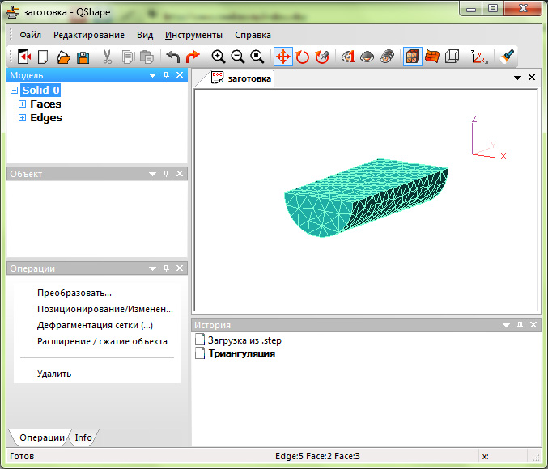Screen dimensions: 548x469
Task: Click the Paste clipboard icon
Action: point(147,57)
